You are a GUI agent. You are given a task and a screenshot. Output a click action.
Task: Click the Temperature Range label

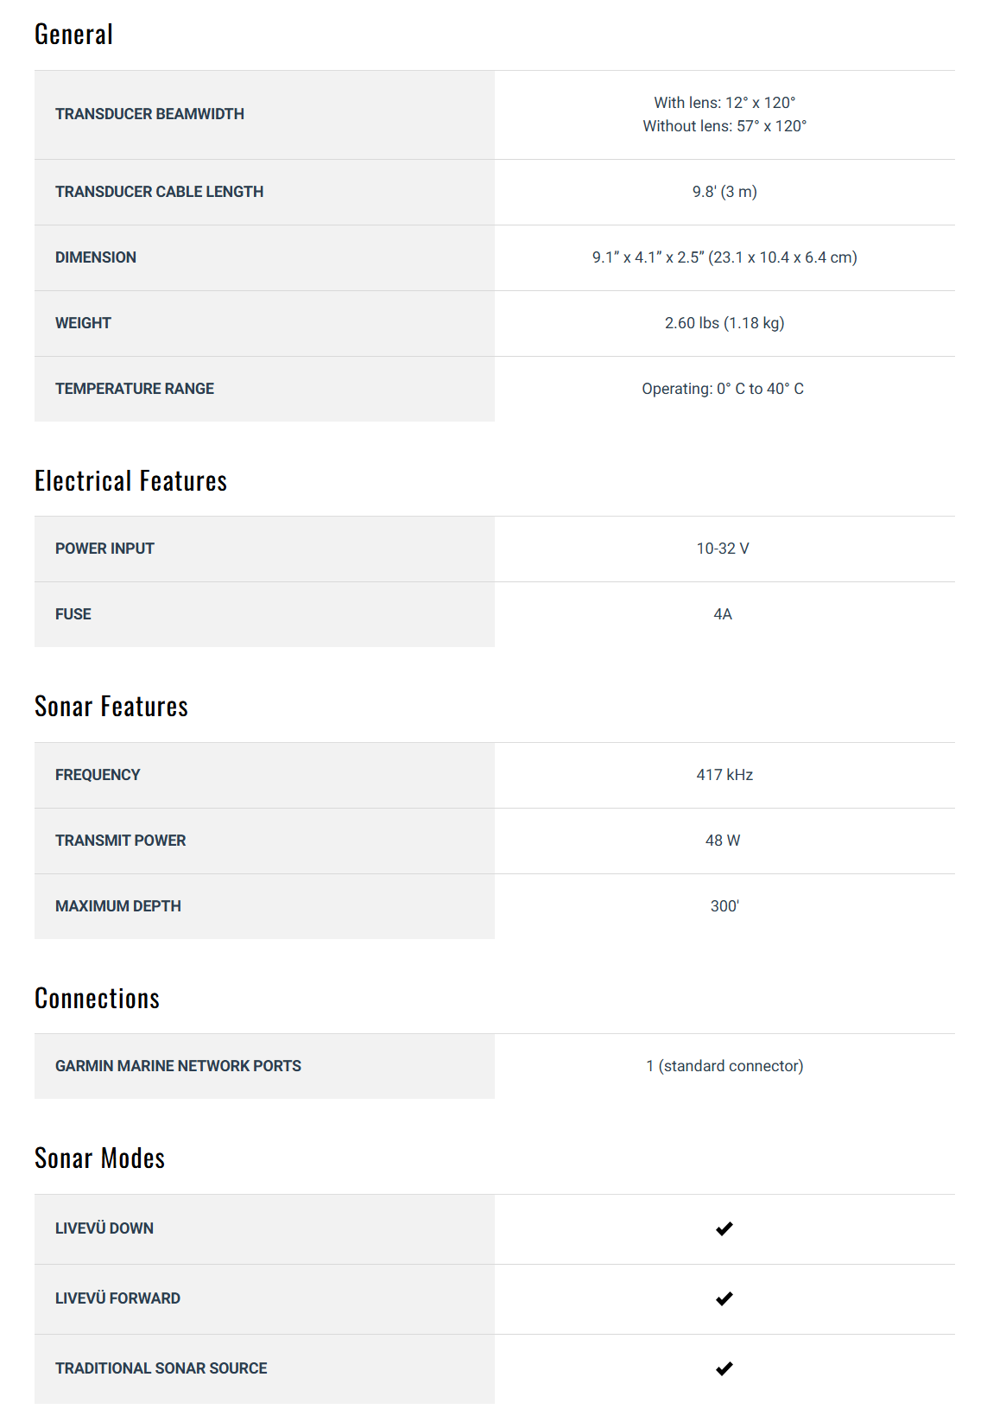pos(135,389)
